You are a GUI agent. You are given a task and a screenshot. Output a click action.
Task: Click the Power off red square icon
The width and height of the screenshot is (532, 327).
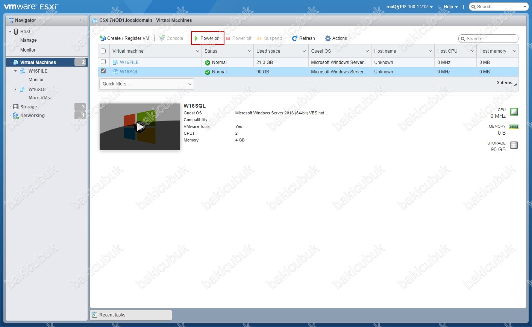coord(228,38)
